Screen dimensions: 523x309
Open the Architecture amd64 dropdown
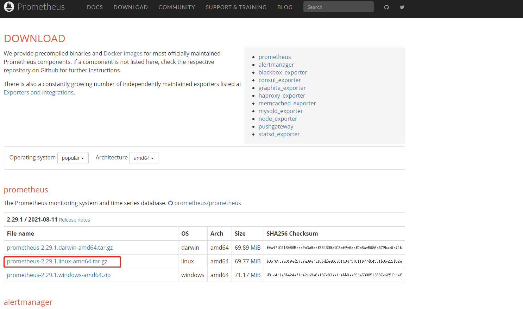point(144,158)
